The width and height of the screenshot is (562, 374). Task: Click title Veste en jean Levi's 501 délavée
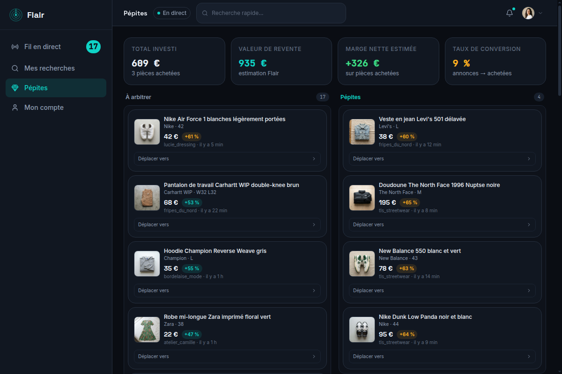(x=422, y=119)
